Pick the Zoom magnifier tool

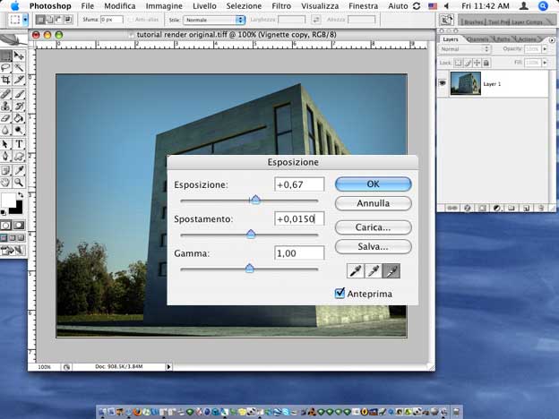(19, 182)
